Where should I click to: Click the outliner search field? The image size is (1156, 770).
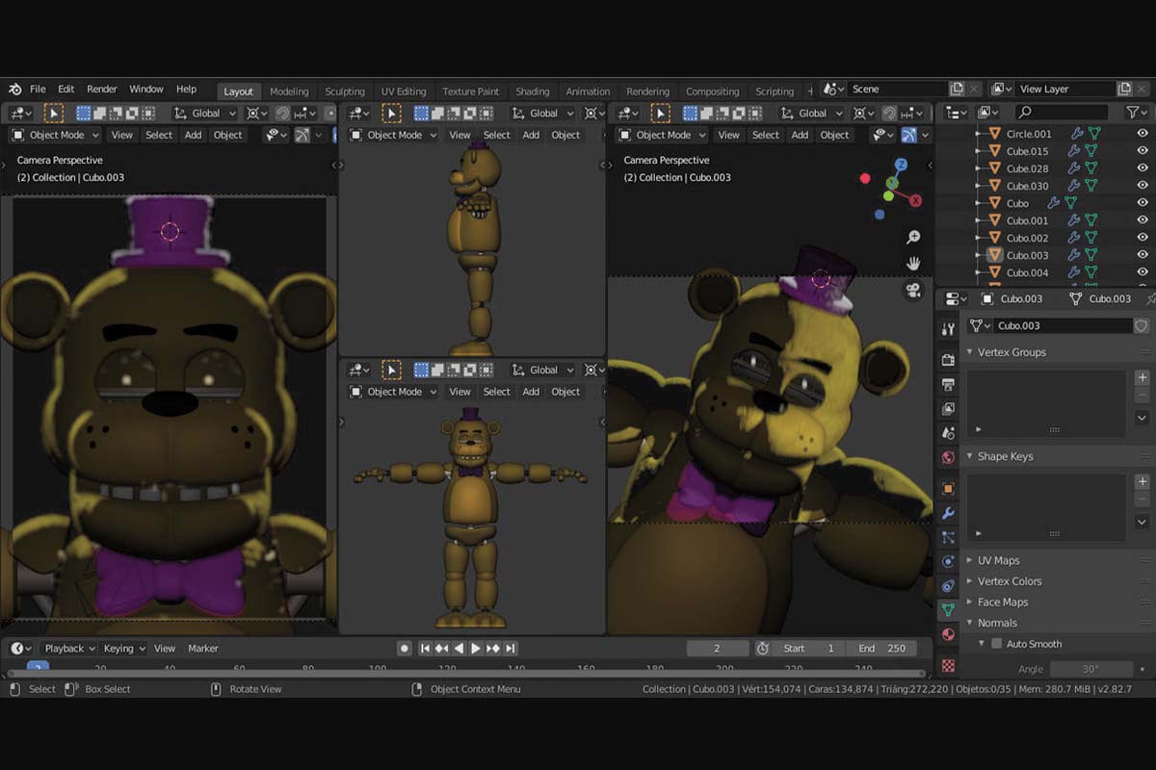point(1064,113)
